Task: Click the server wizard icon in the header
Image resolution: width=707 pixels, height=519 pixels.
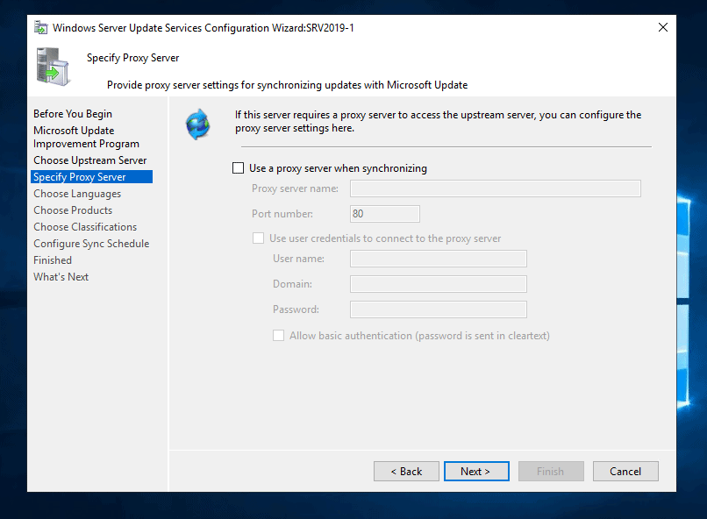Action: [51, 68]
